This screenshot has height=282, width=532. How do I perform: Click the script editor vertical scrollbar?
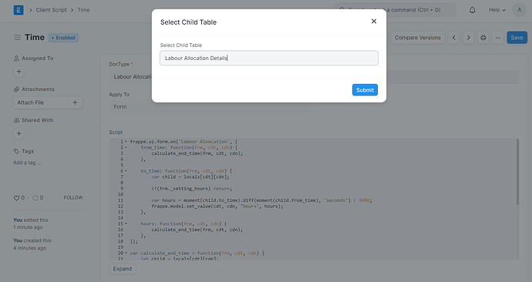point(517,172)
